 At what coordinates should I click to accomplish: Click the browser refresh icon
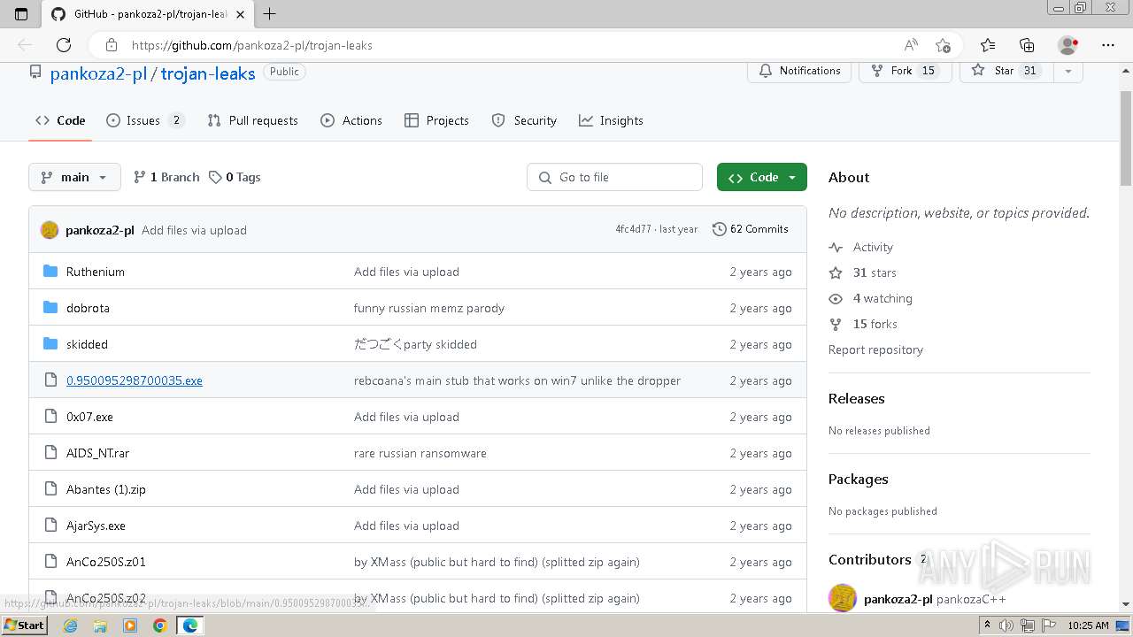click(64, 45)
